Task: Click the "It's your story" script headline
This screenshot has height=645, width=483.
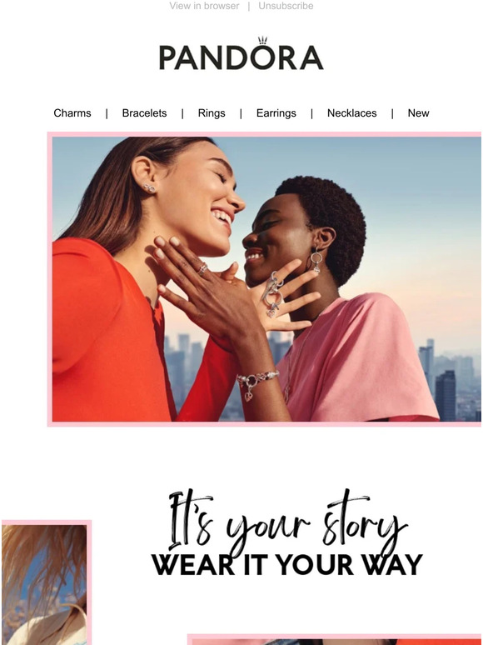Action: [x=287, y=521]
